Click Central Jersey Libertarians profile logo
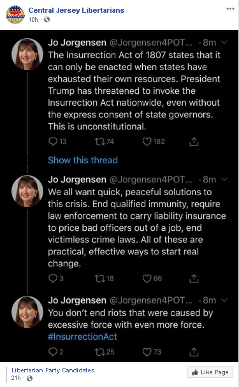 pyautogui.click(x=15, y=15)
